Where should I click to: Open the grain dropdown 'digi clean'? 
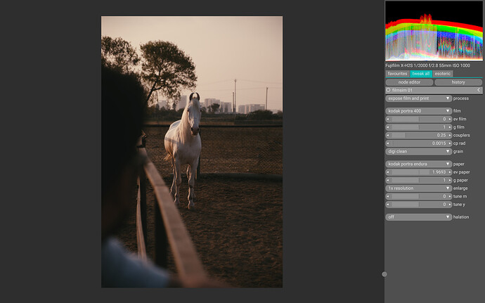(419, 151)
